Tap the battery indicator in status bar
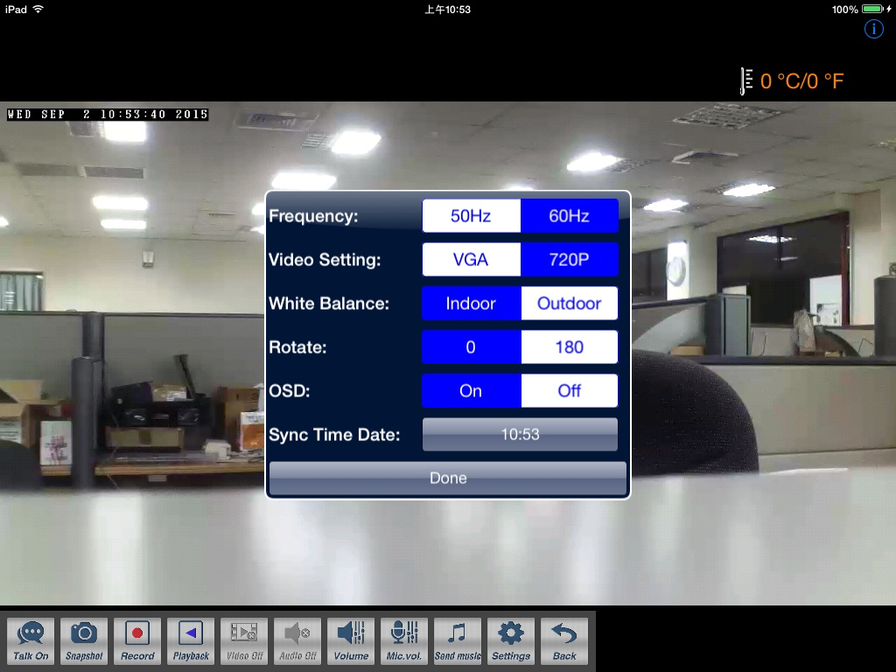Viewport: 896px width, 672px height. click(x=872, y=9)
